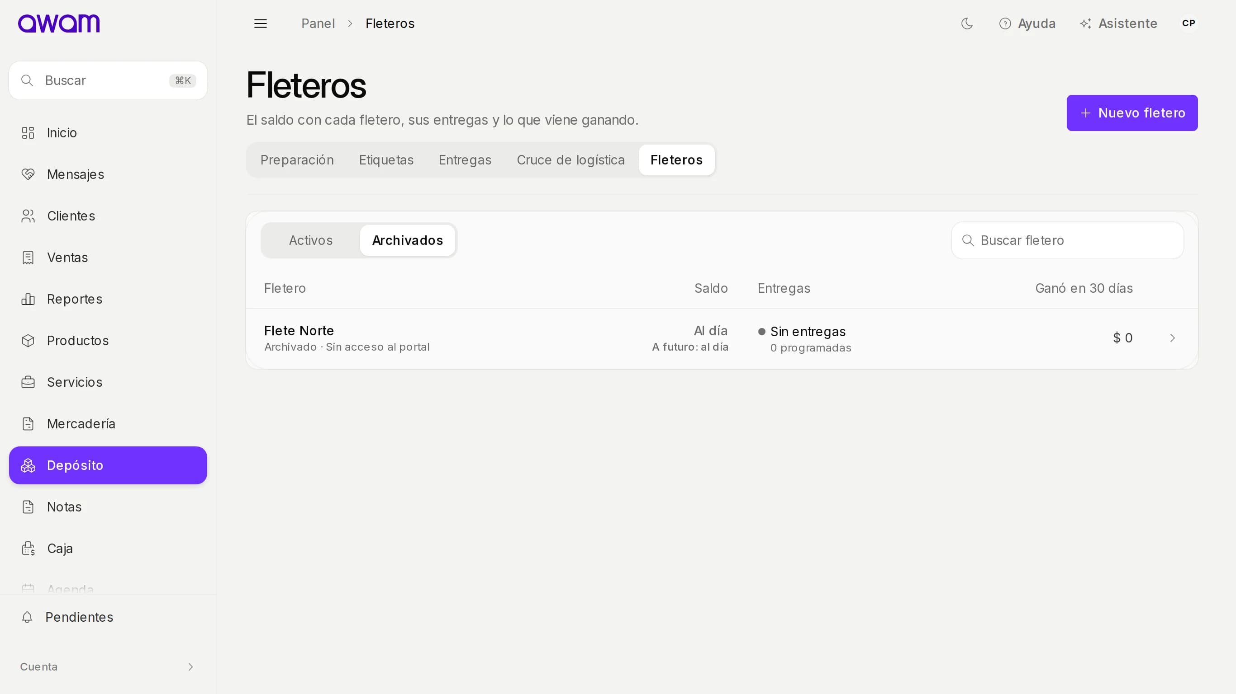This screenshot has height=694, width=1236.
Task: Select the Fleteros tab
Action: [676, 160]
